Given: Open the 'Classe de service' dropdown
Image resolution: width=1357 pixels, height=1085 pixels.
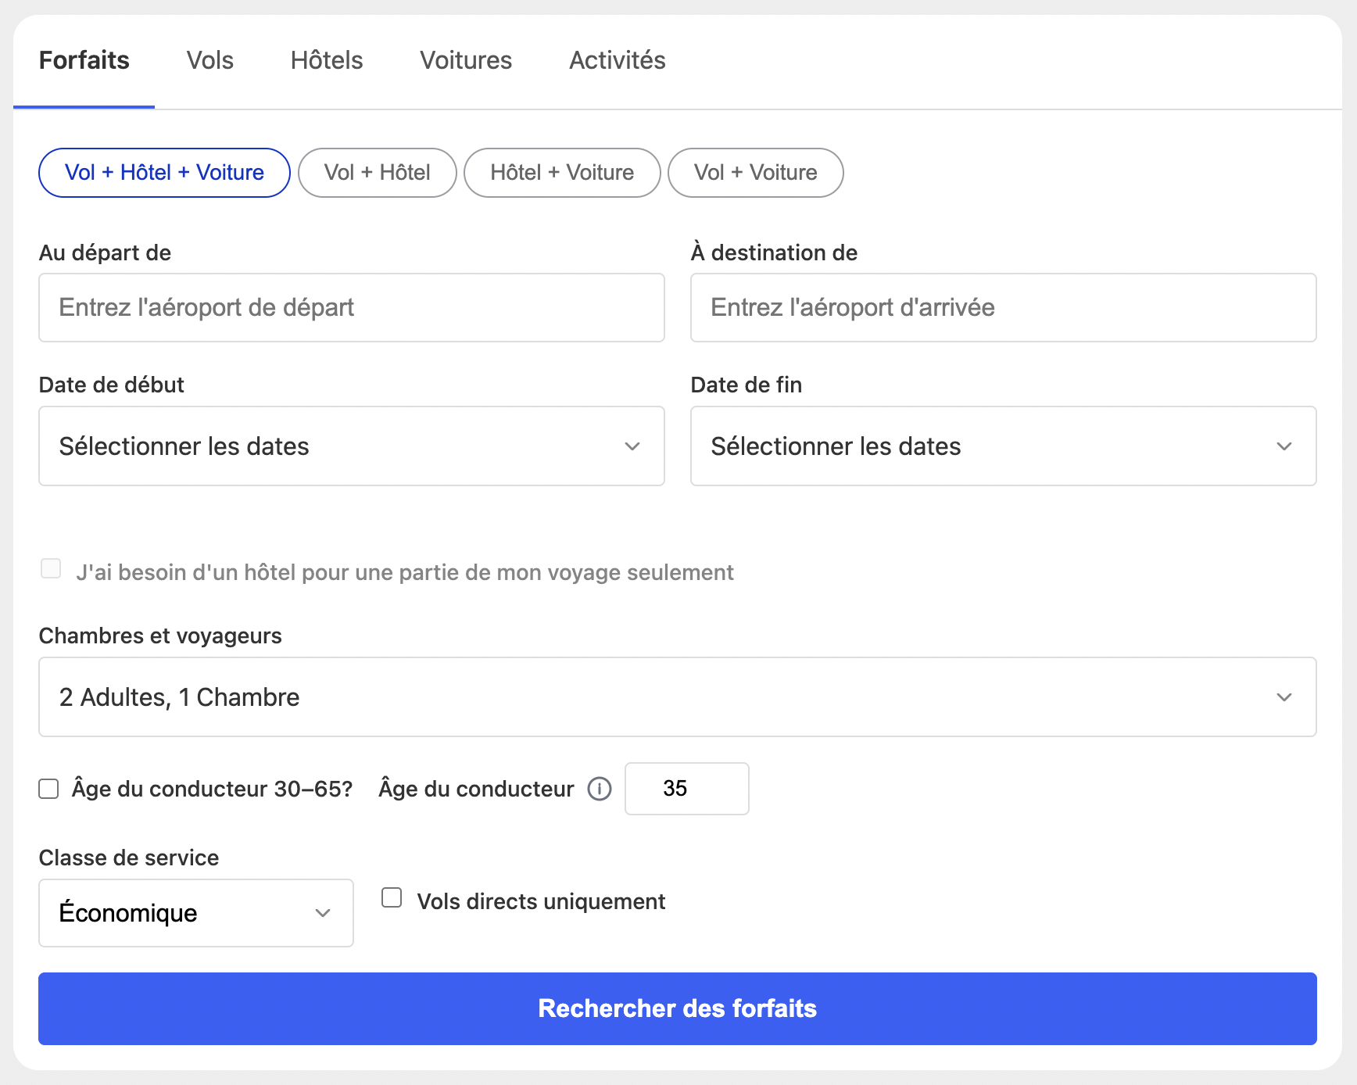Looking at the screenshot, I should tap(195, 912).
